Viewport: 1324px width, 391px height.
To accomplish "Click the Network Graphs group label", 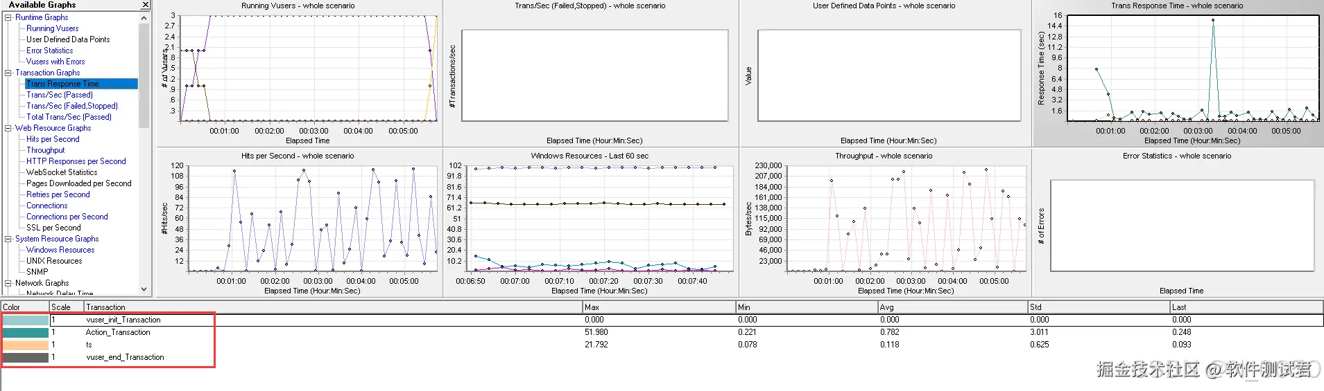I will 42,283.
